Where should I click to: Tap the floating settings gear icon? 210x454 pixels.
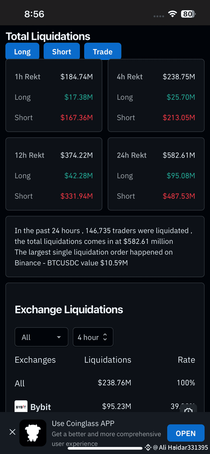pos(188,409)
